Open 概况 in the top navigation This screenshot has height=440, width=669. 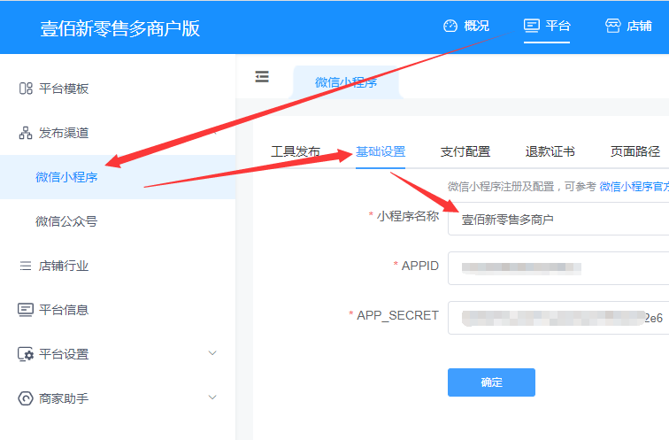click(x=466, y=26)
